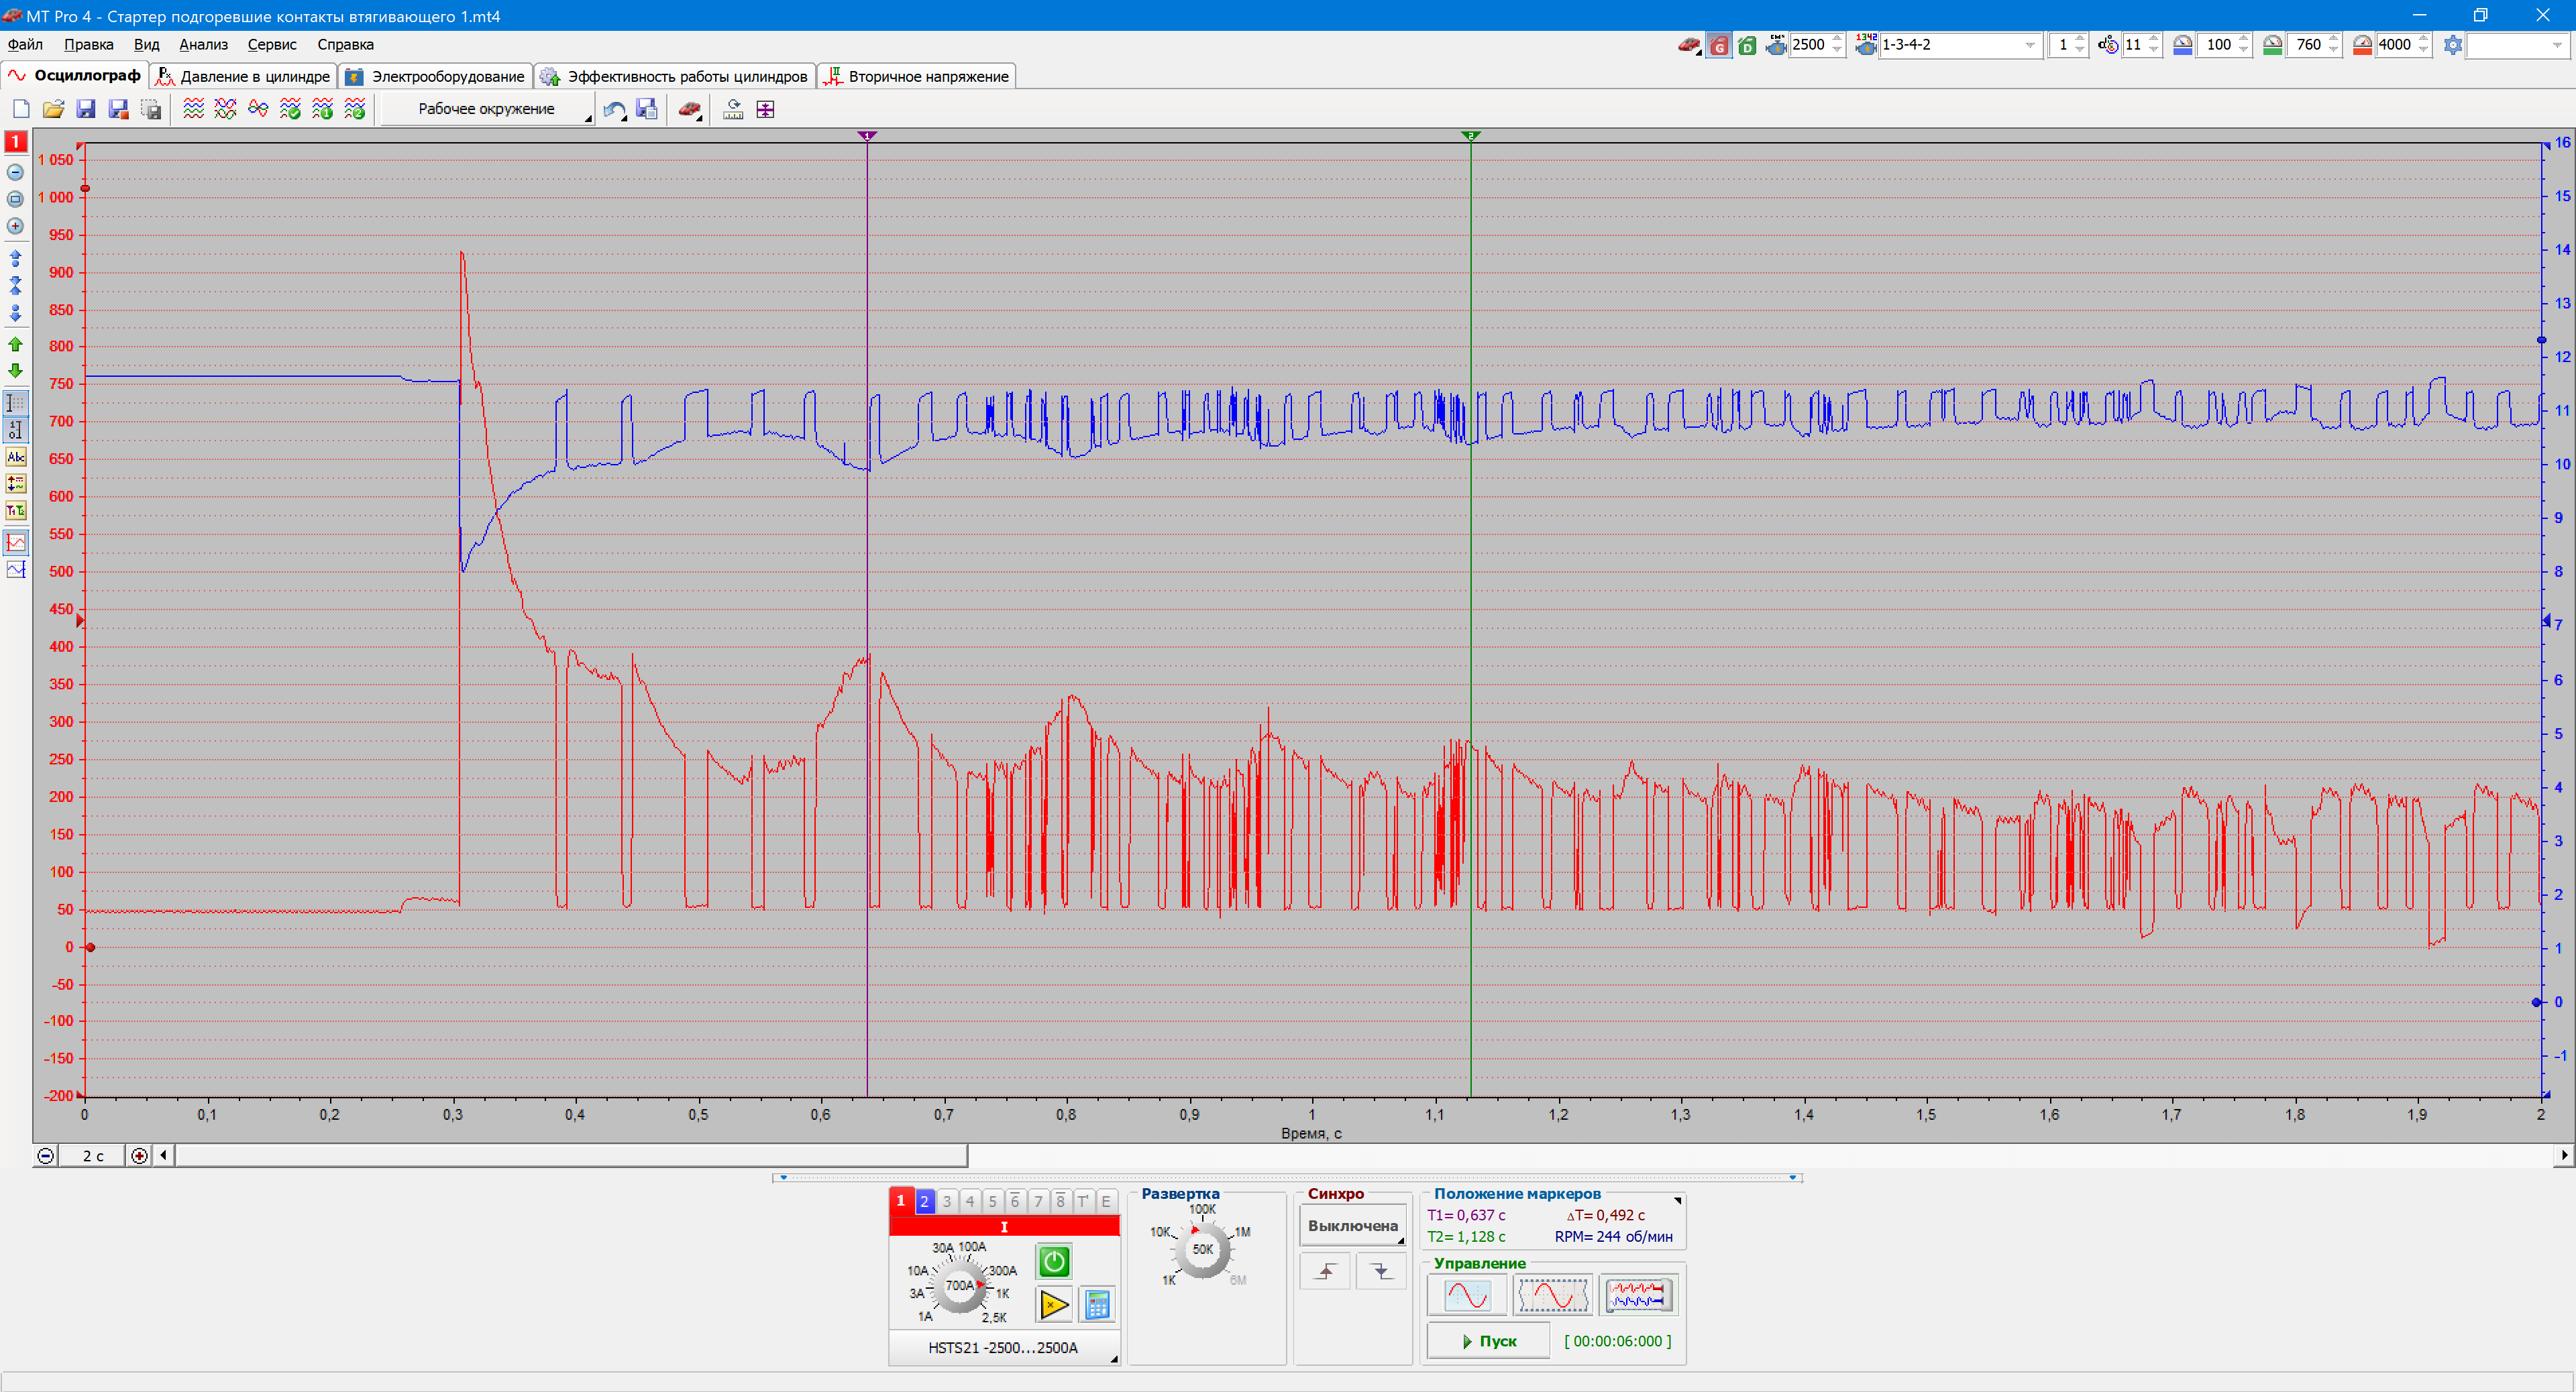The image size is (2576, 1392).
Task: Expand the HSTS21 -2500...2500A sensor selector
Action: 1003,1347
